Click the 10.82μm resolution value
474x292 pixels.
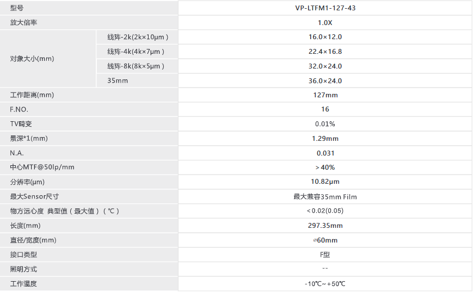325,182
